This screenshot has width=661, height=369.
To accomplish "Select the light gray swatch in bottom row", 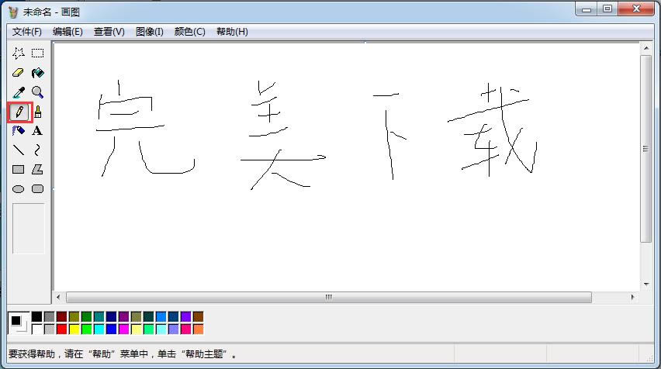I will point(50,329).
